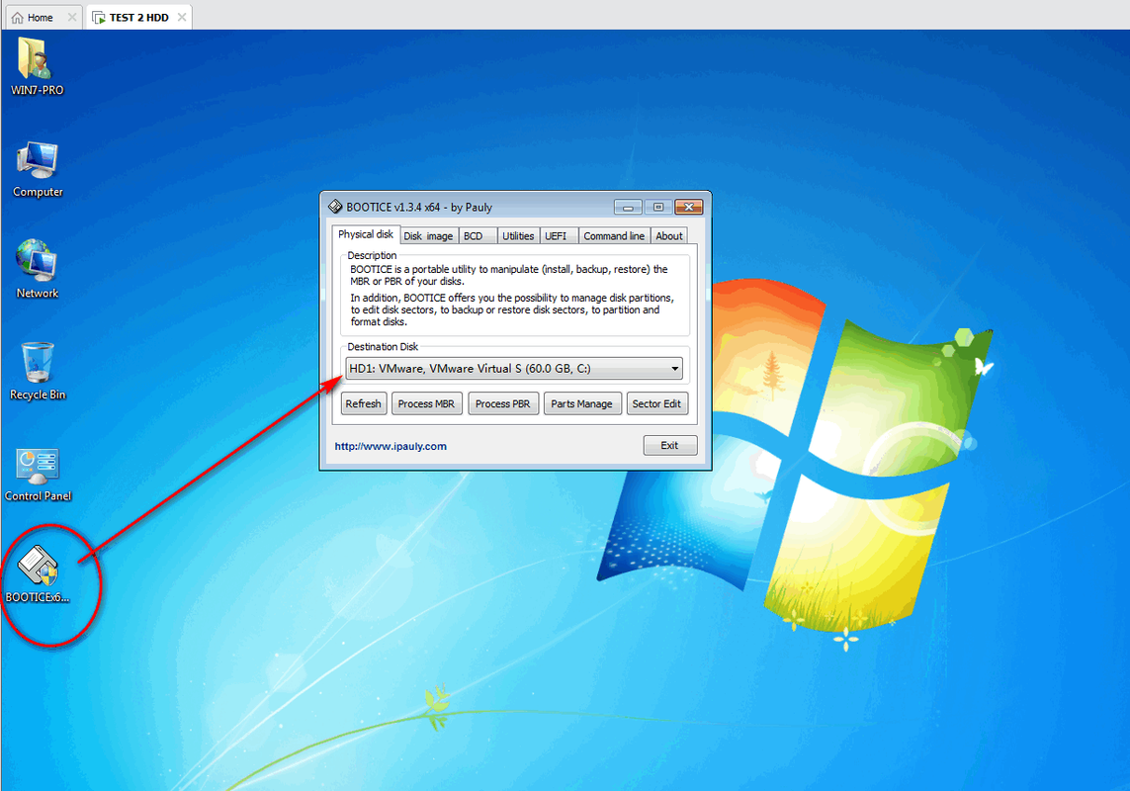Click the TEST 2 HDD tab VM icon
Viewport: 1130px width, 791px height.
click(99, 18)
